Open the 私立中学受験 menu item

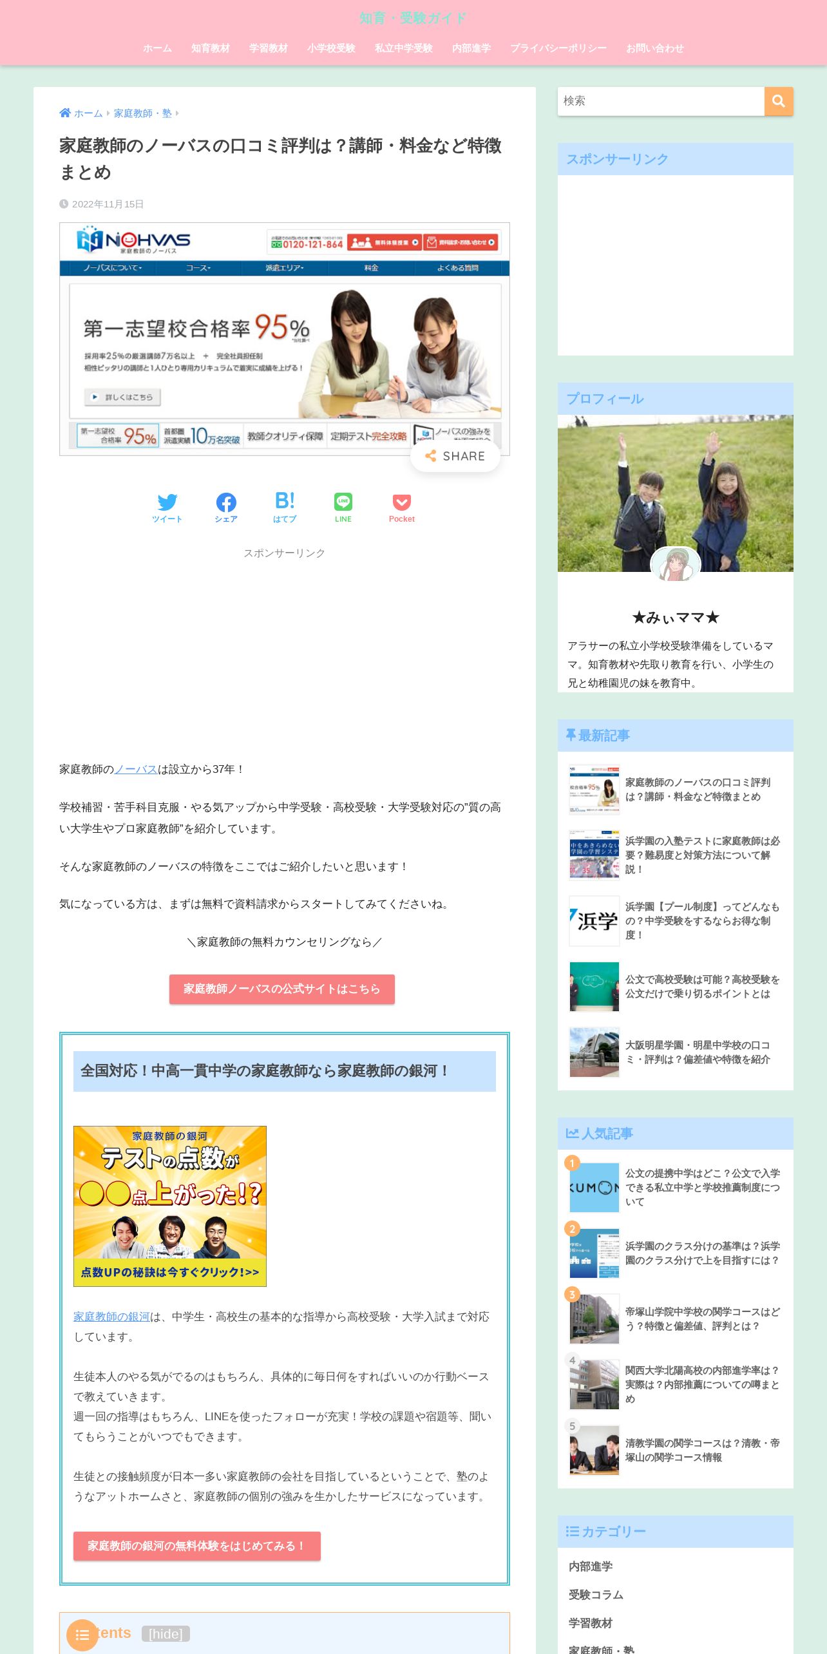404,48
